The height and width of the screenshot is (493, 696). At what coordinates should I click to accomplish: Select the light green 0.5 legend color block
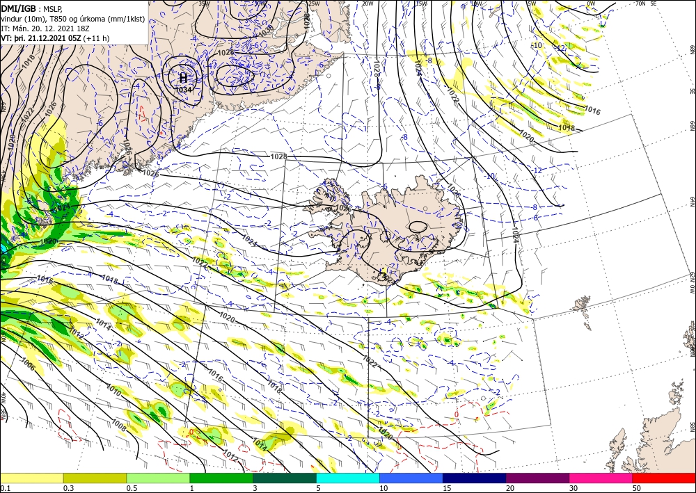pyautogui.click(x=158, y=478)
